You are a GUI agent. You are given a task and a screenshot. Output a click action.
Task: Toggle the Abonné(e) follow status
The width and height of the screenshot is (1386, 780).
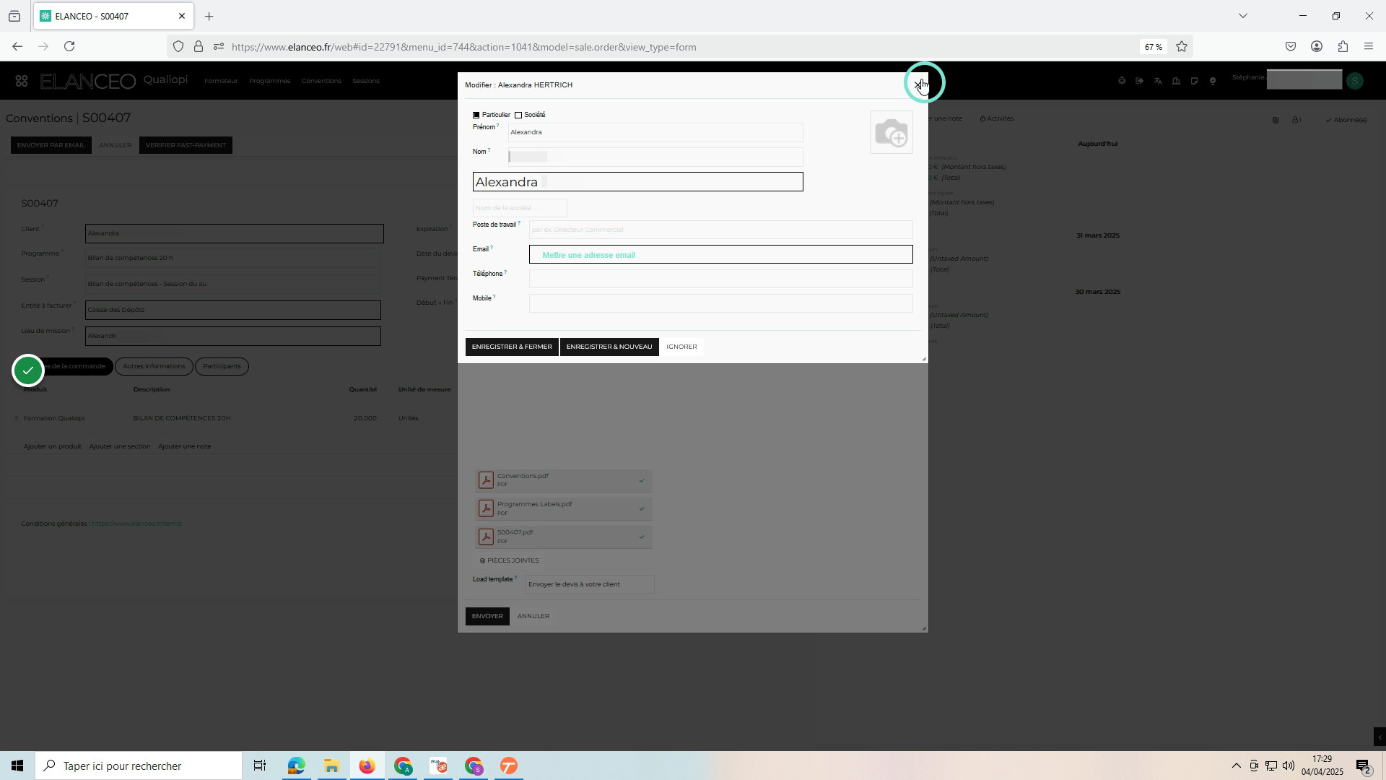coord(1346,120)
